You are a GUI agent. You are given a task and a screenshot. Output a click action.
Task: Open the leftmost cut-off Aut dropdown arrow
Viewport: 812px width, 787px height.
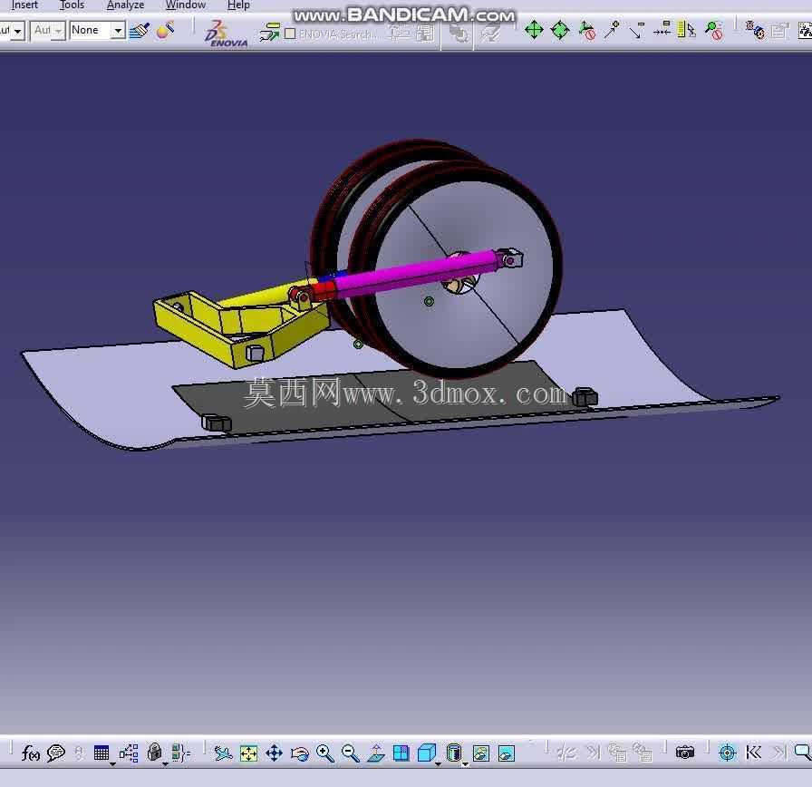click(x=17, y=31)
